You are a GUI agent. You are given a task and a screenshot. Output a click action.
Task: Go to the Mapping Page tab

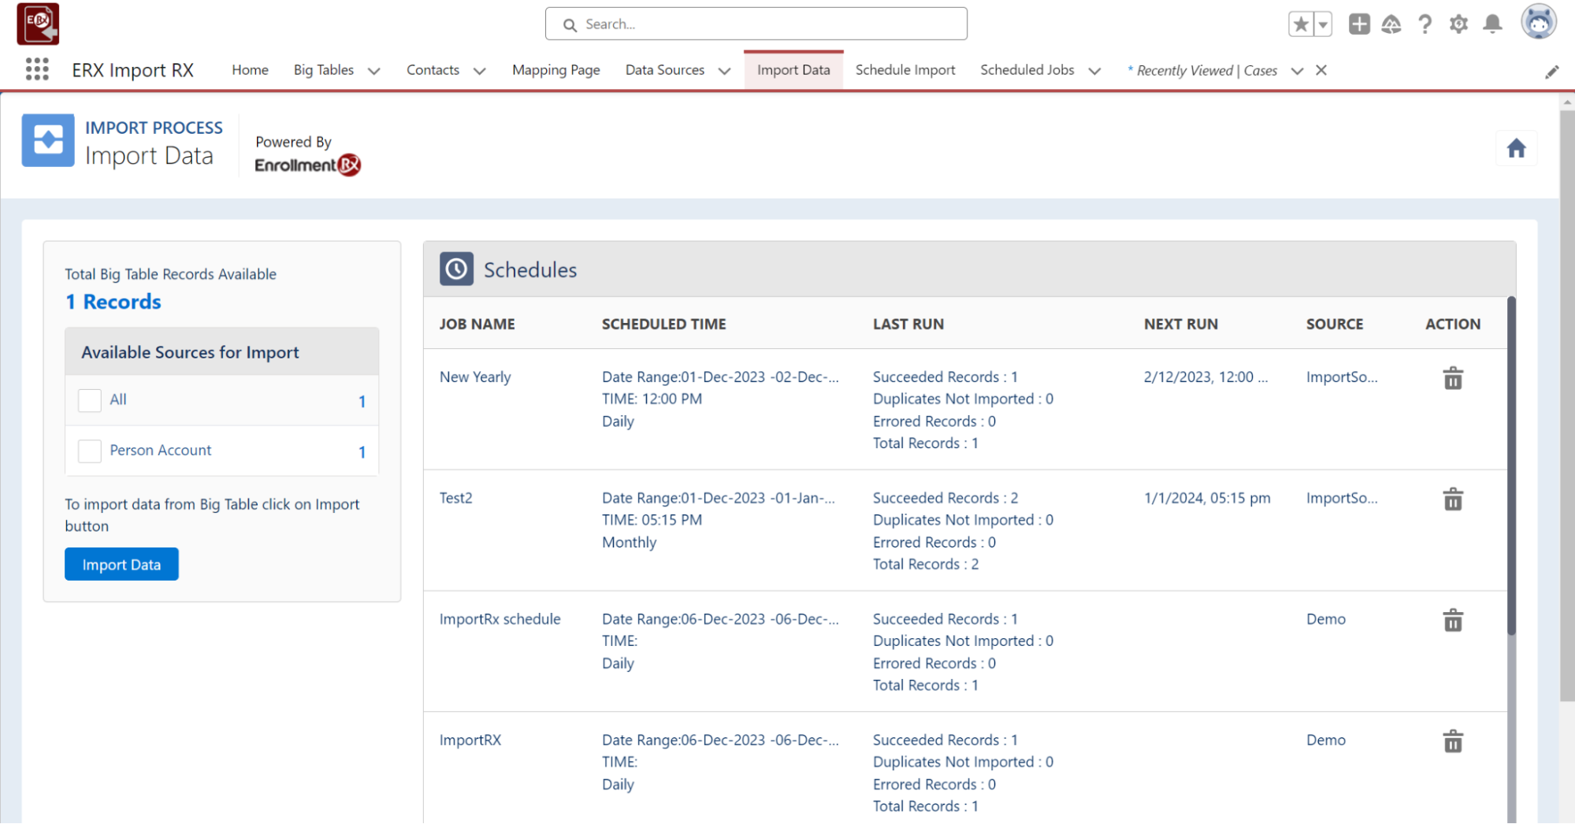click(555, 70)
